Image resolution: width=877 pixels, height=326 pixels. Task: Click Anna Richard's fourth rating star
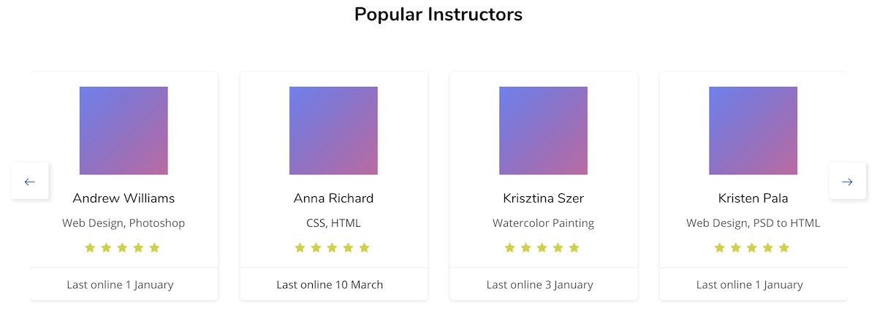[x=348, y=248]
